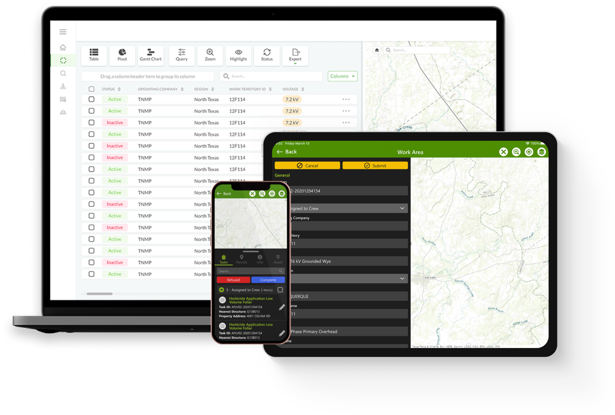This screenshot has width=615, height=415.
Task: Click the warning triangle sidebar icon
Action: [x=63, y=112]
